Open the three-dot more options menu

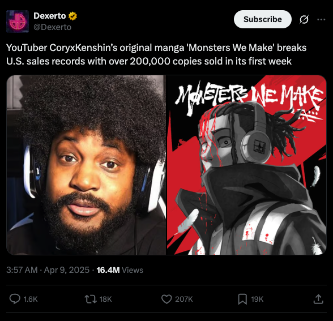(x=321, y=19)
